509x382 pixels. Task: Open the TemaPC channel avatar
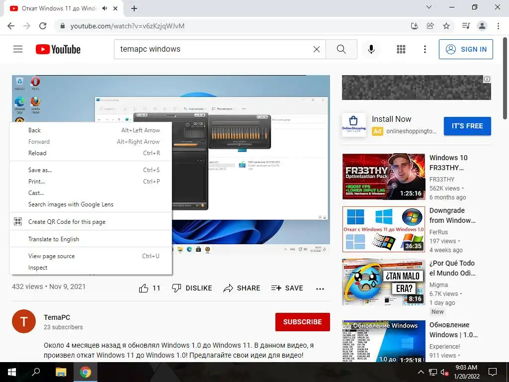[24, 321]
